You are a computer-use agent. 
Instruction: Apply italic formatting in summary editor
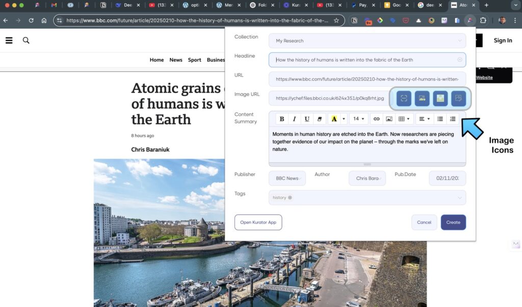pyautogui.click(x=294, y=119)
